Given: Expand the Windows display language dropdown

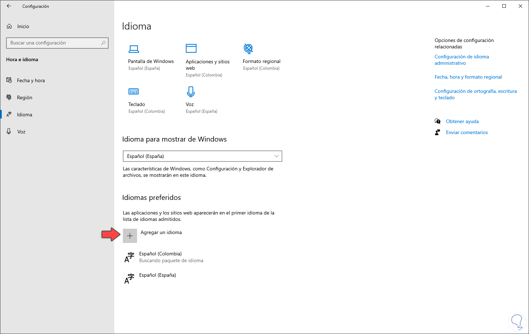Looking at the screenshot, I should coord(202,156).
